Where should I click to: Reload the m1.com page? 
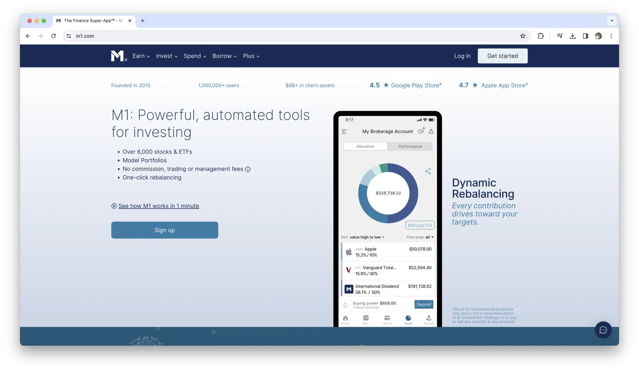coord(53,36)
